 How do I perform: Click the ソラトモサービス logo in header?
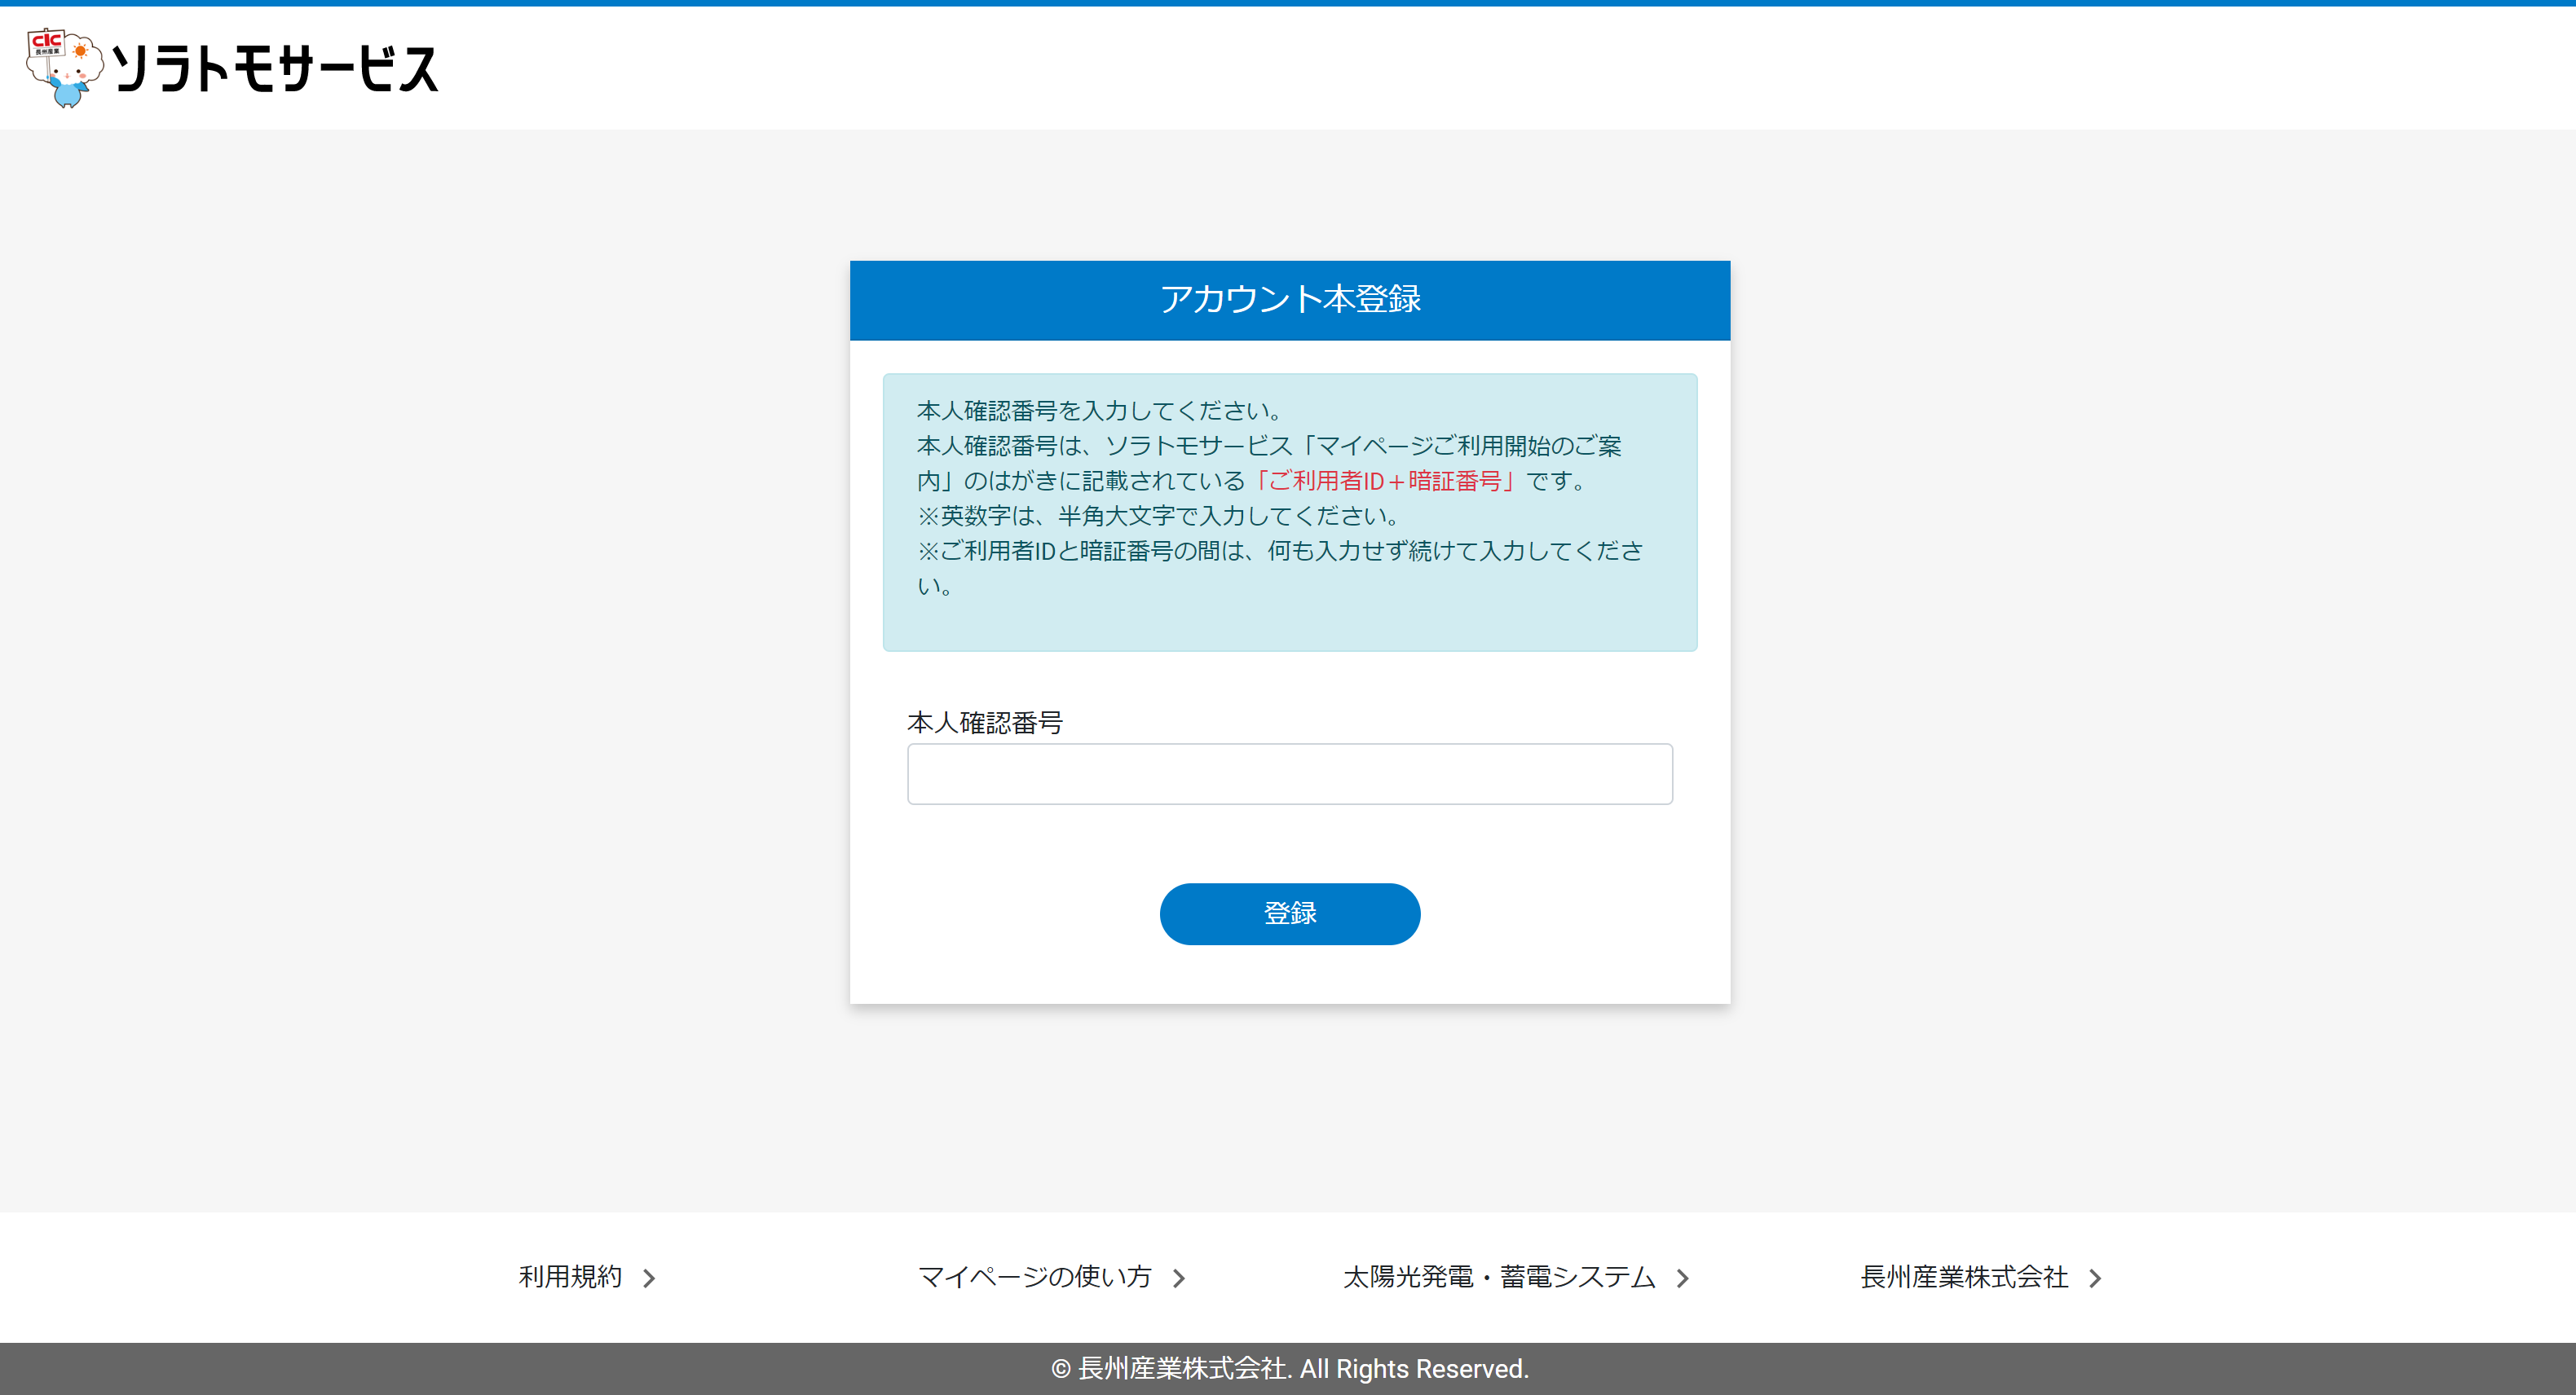point(232,67)
